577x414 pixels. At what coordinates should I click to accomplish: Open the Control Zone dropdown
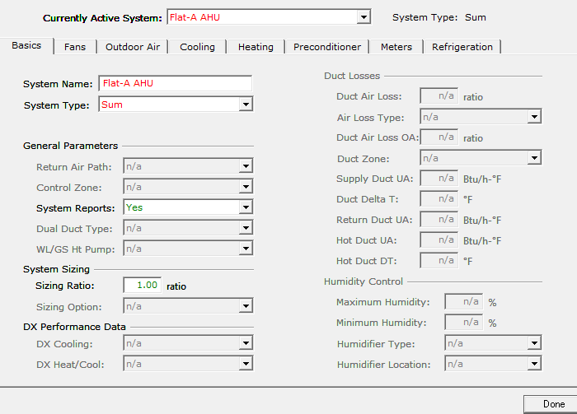tap(245, 188)
